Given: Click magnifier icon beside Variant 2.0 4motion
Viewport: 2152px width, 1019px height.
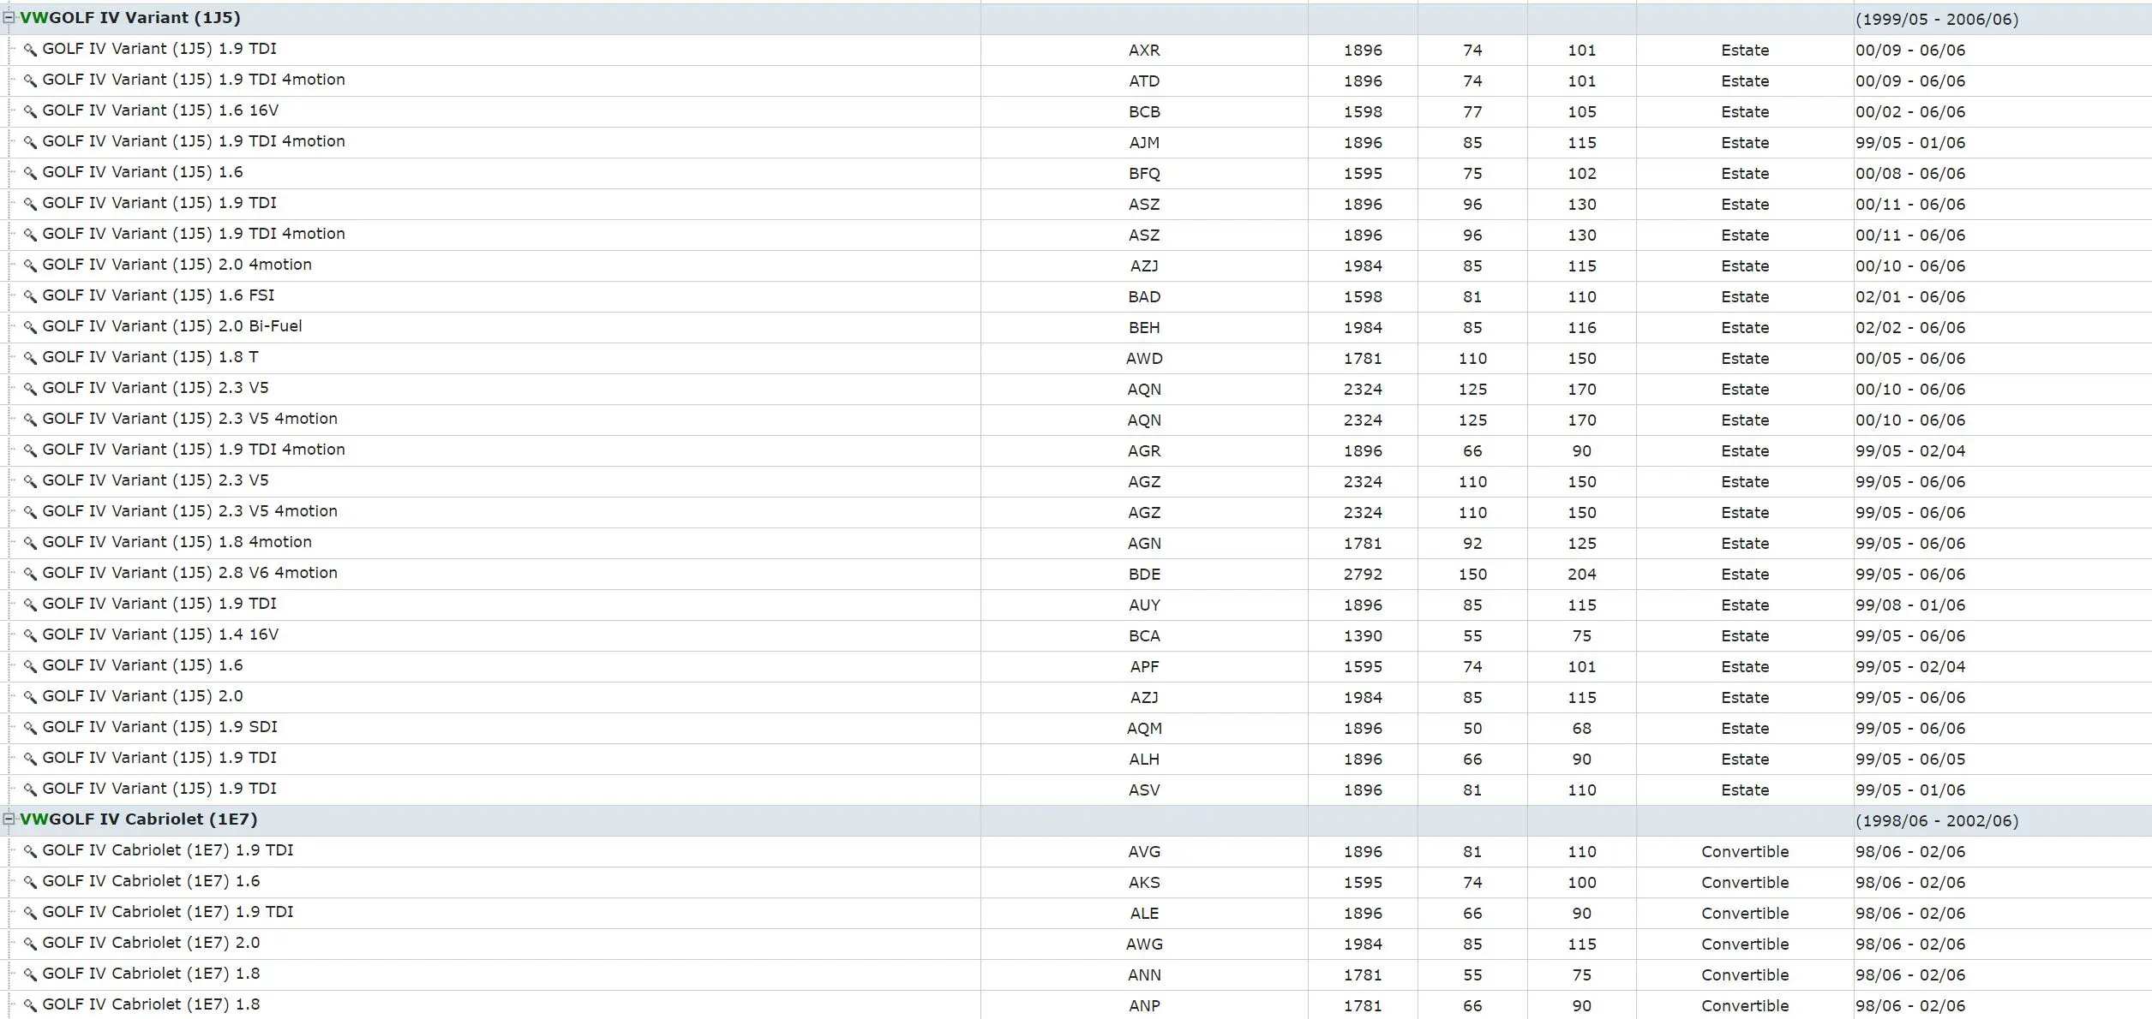Looking at the screenshot, I should (x=30, y=265).
